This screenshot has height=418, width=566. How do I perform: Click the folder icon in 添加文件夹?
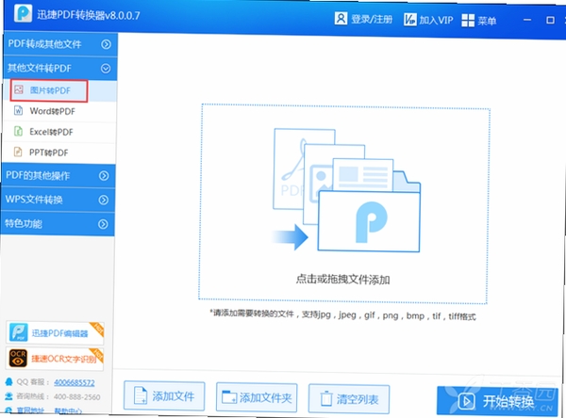click(229, 397)
